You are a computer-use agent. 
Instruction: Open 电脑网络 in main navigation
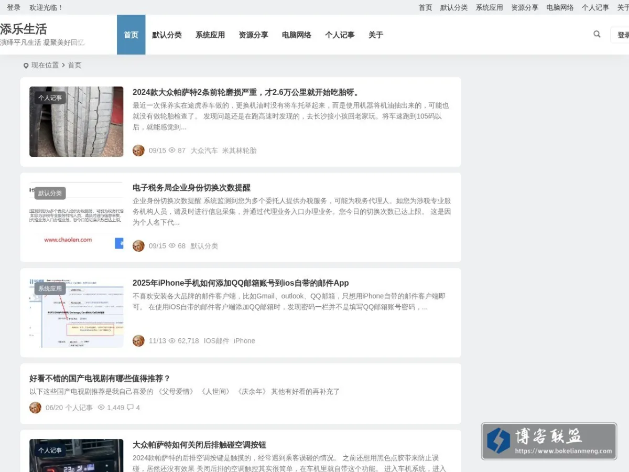tap(297, 35)
